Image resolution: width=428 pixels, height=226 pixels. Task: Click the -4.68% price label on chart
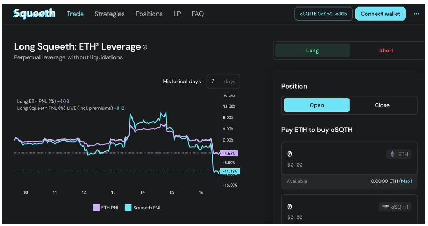point(229,154)
